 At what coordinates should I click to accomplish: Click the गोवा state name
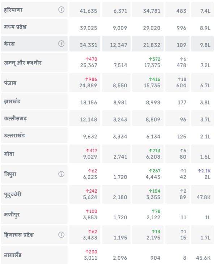(x=9, y=154)
